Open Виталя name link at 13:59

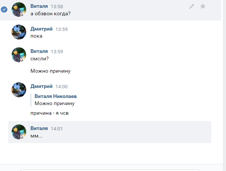point(39,51)
